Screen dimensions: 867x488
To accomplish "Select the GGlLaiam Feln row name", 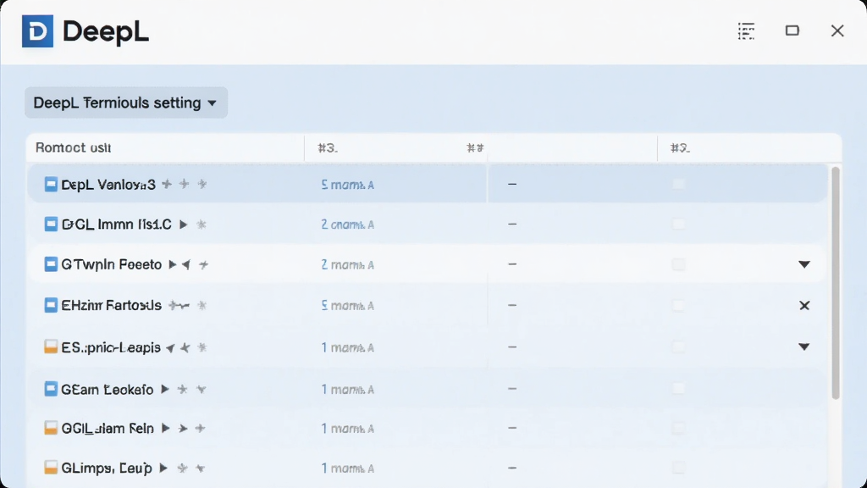I will 108,428.
